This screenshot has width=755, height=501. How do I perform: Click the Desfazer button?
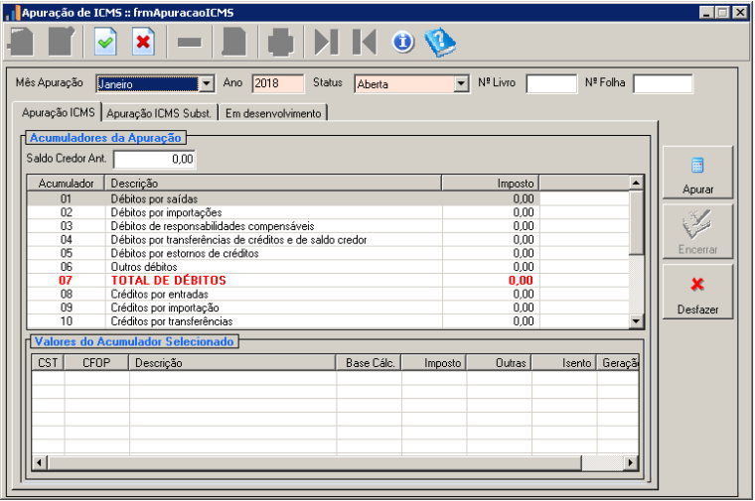[x=697, y=292]
